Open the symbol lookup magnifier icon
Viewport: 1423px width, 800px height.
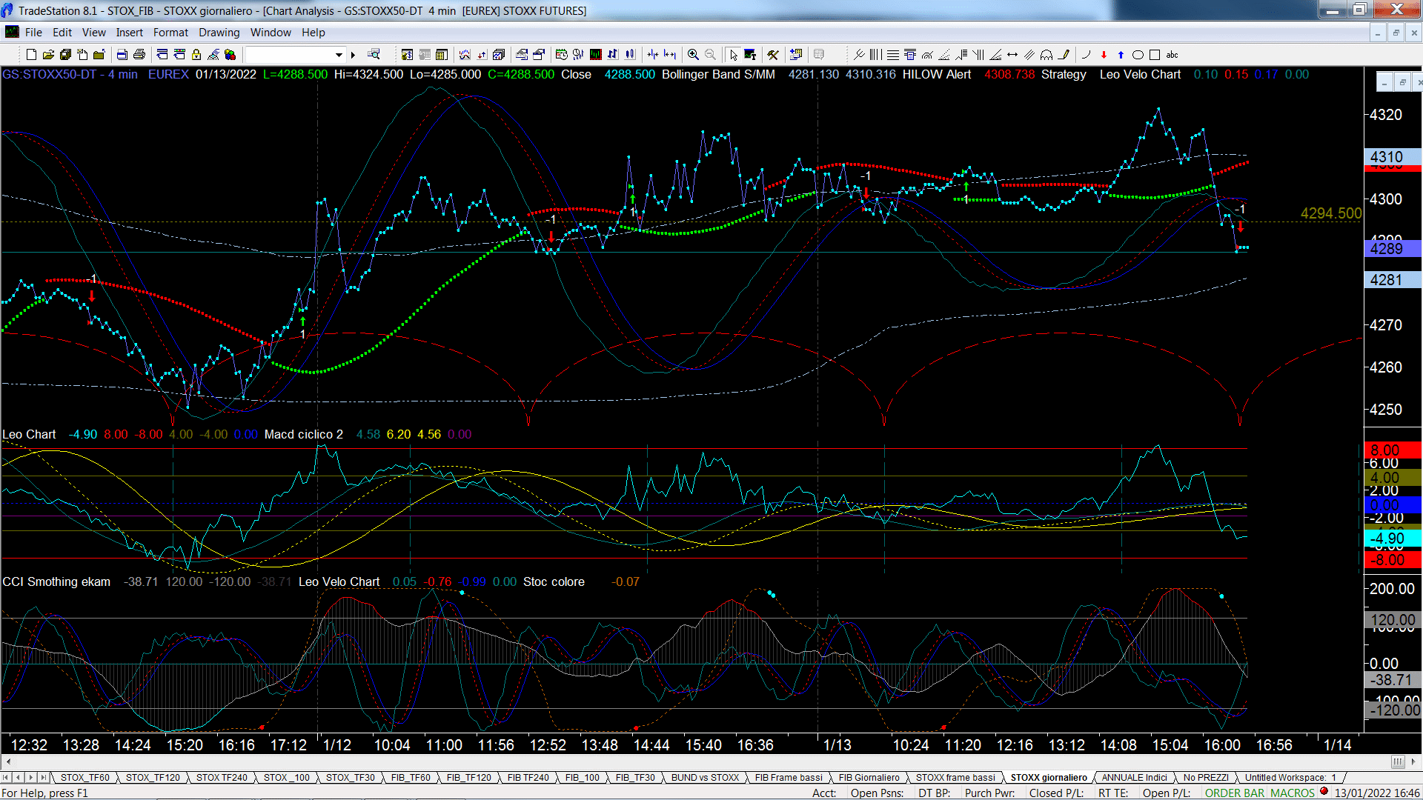tap(374, 54)
